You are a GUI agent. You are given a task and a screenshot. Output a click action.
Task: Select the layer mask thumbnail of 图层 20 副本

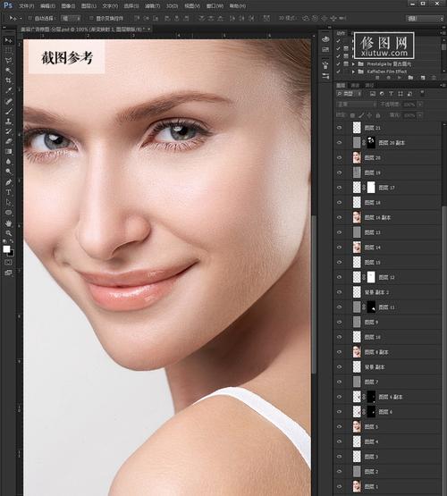point(371,143)
